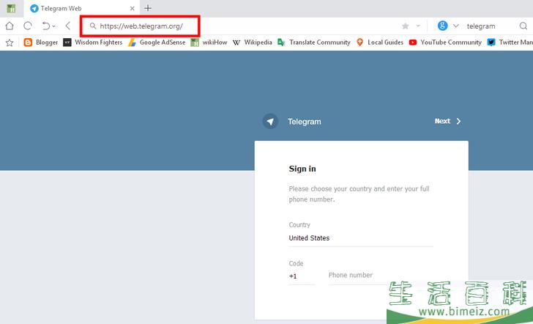Screen dimensions: 533x324
Task: Reload the current page
Action: 28,26
